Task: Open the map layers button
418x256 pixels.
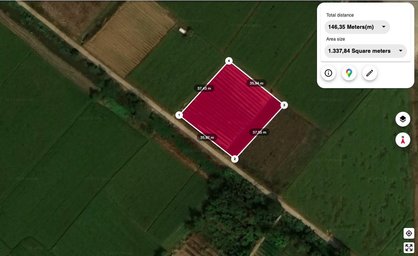Action: (403, 119)
